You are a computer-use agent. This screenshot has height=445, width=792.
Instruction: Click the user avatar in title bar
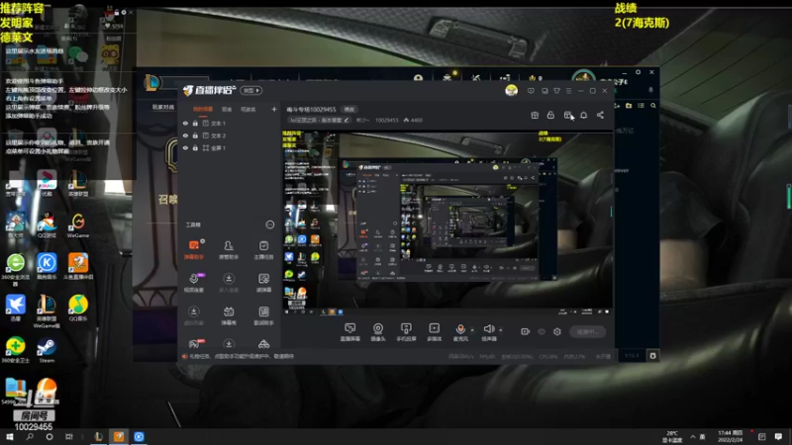(x=511, y=90)
